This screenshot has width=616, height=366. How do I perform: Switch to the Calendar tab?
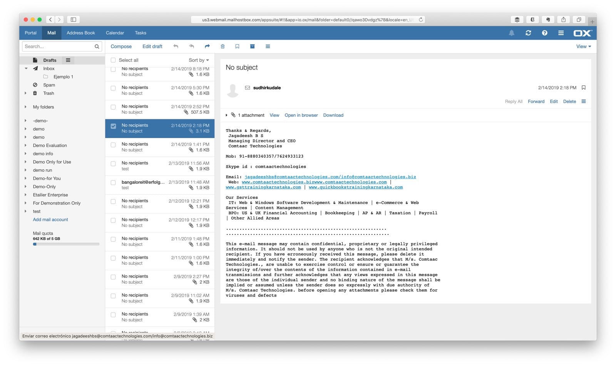[115, 33]
